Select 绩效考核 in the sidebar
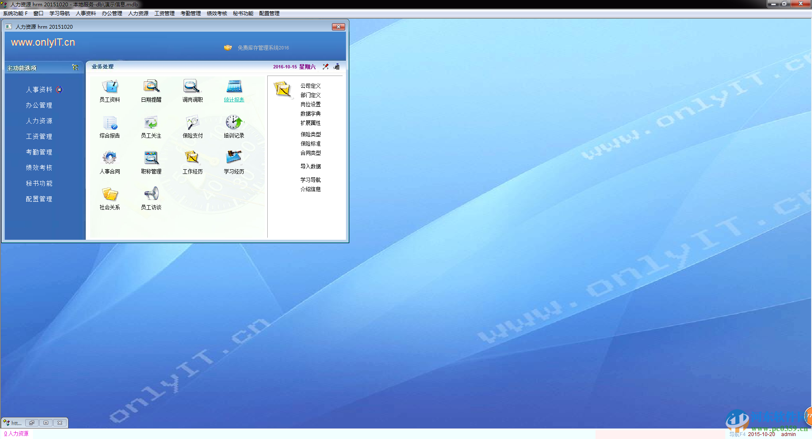 pos(39,168)
